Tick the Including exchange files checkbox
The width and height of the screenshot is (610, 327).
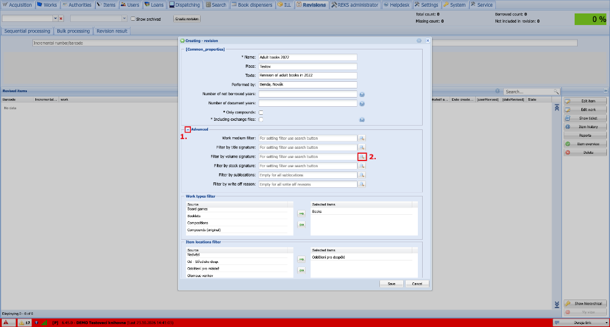[261, 120]
